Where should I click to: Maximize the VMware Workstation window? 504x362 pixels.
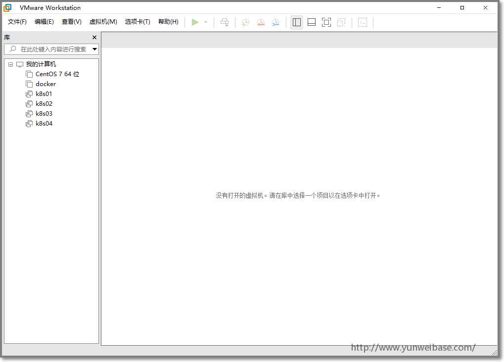click(462, 8)
